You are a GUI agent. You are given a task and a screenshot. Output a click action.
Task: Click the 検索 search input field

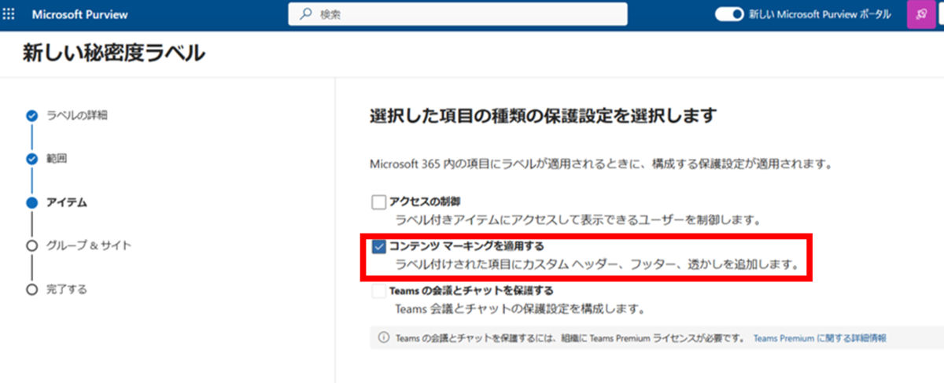[x=458, y=14]
